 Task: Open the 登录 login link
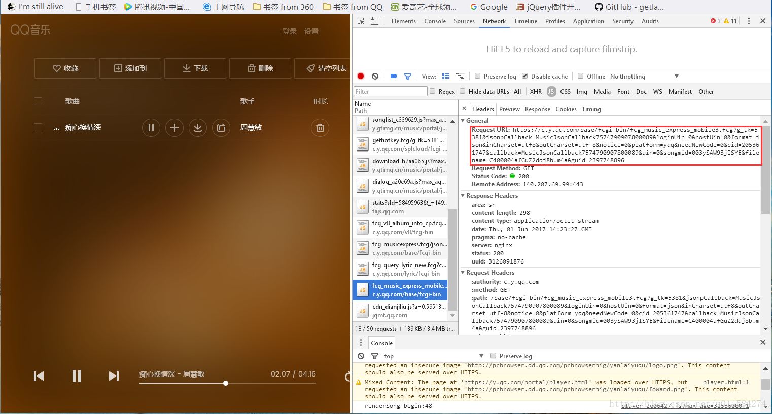[x=290, y=31]
